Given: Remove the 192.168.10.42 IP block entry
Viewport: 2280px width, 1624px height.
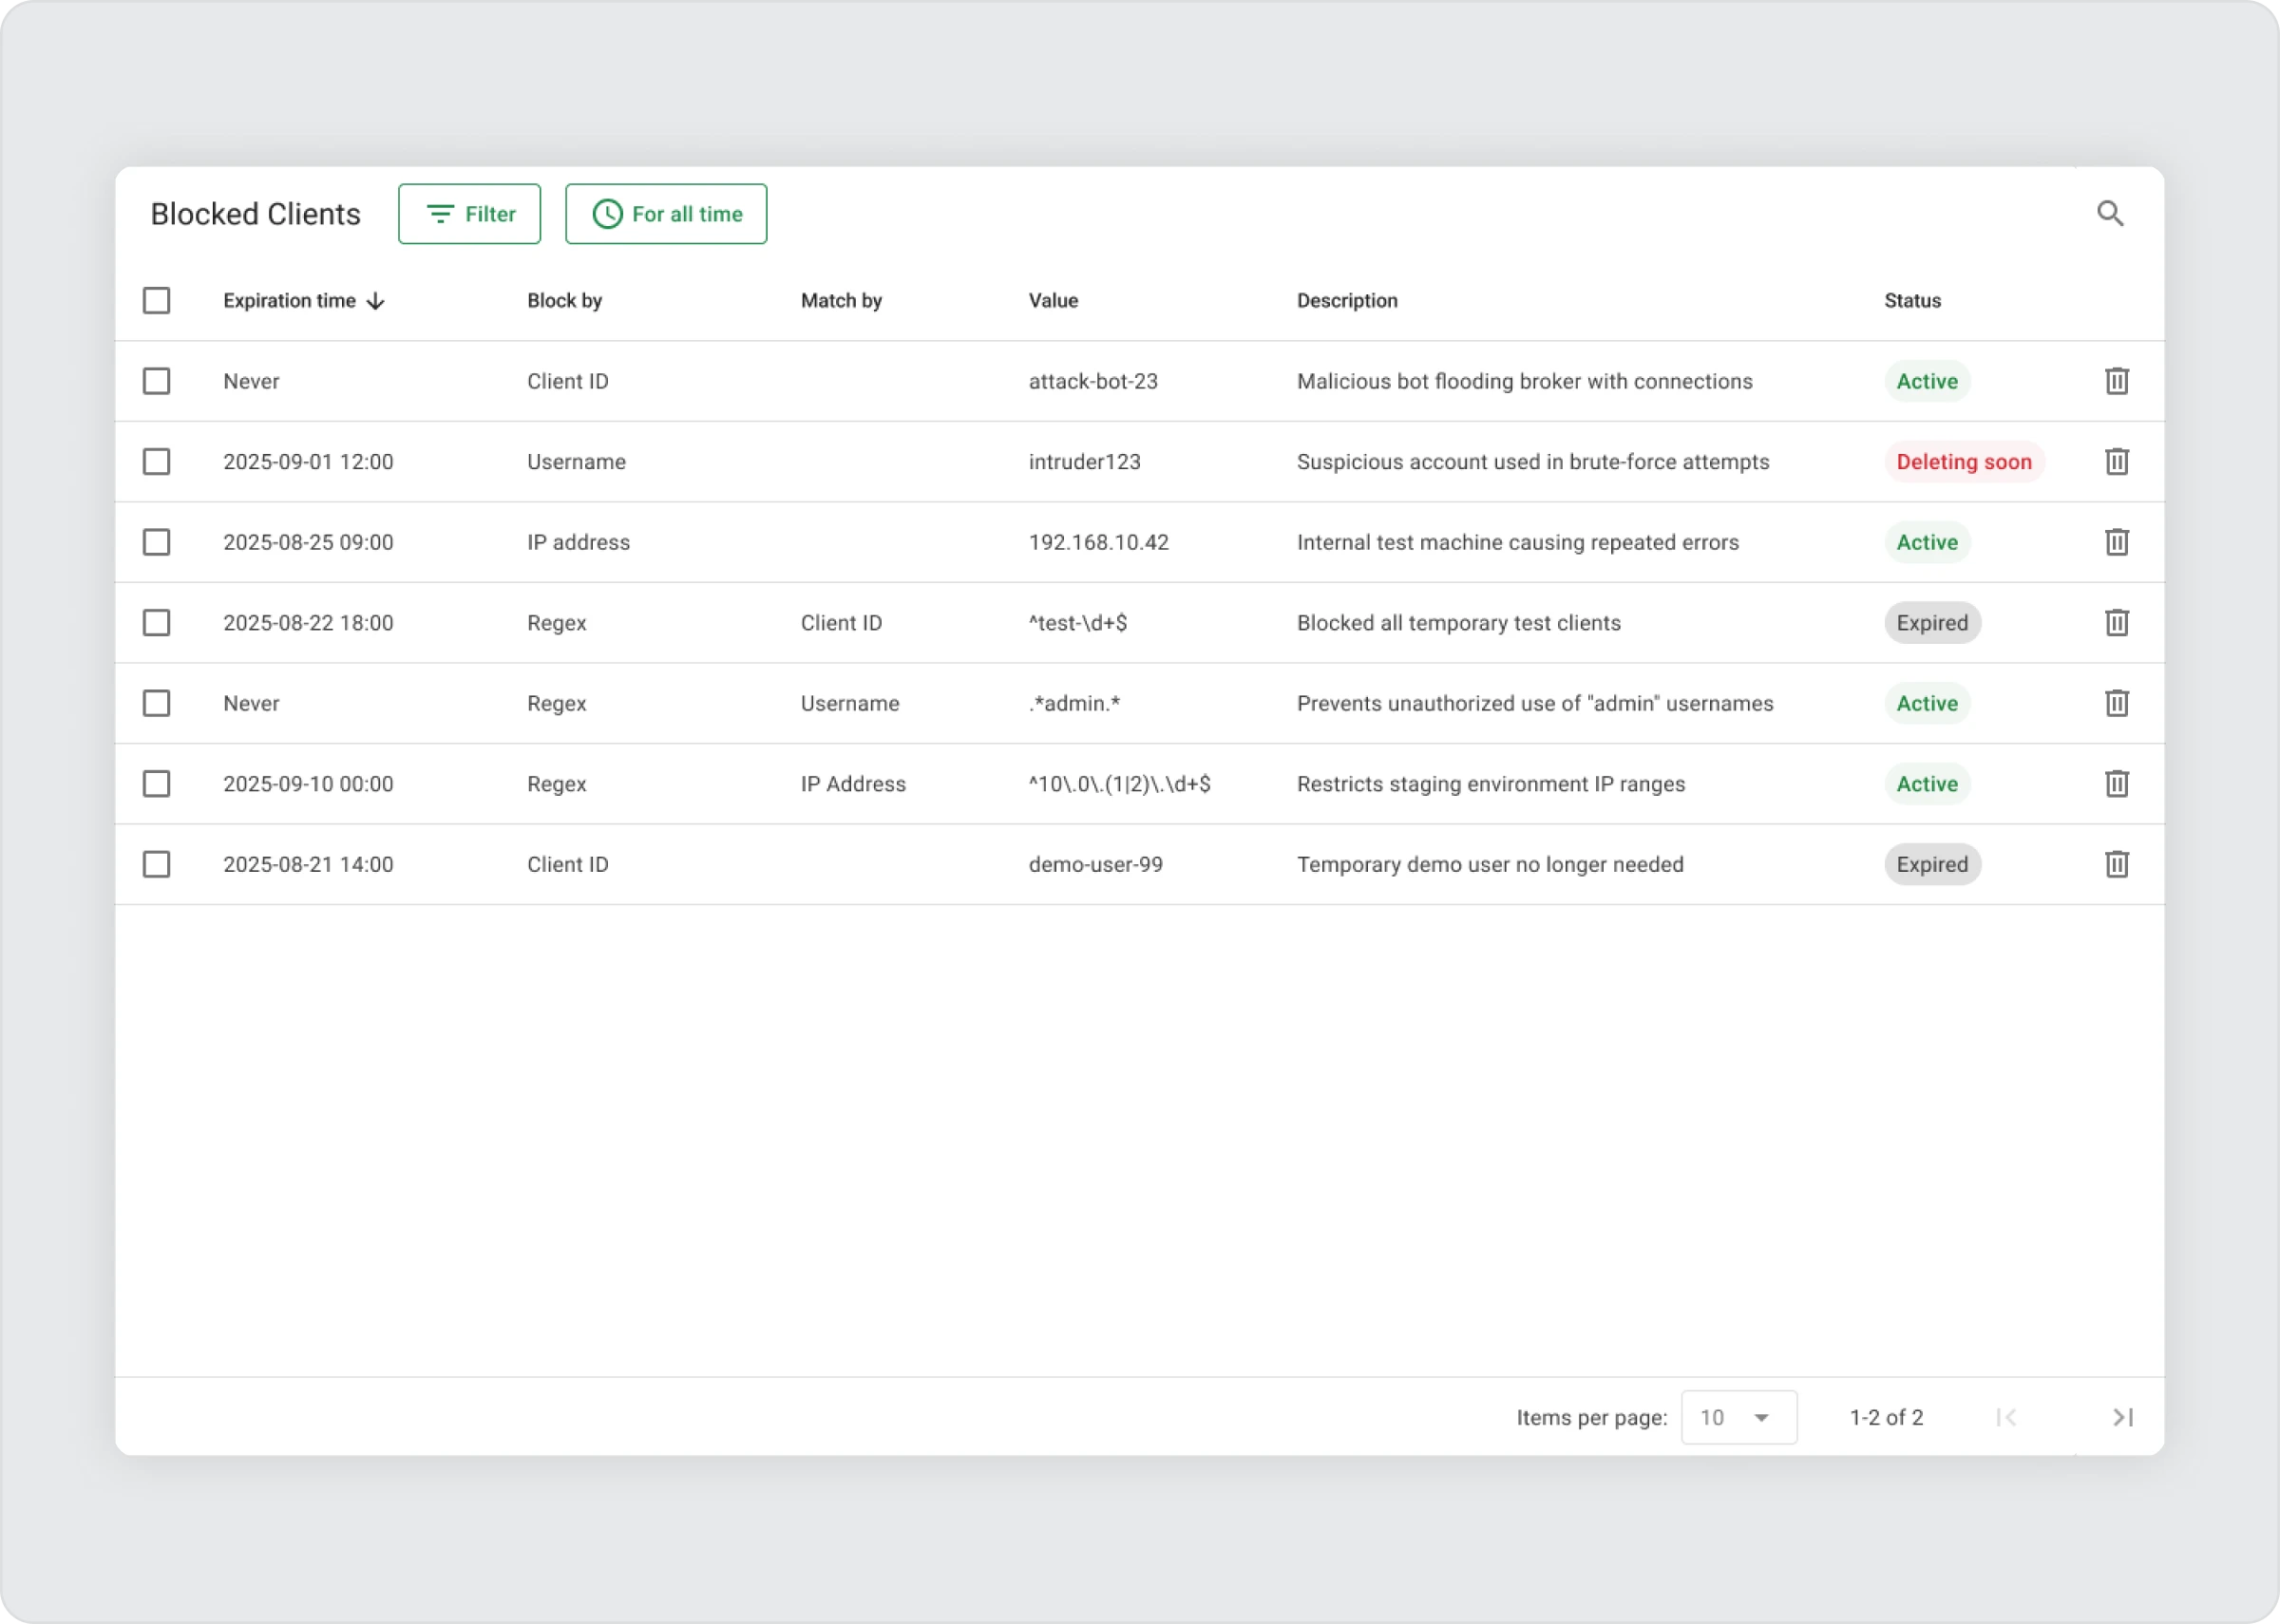Looking at the screenshot, I should click(2116, 542).
